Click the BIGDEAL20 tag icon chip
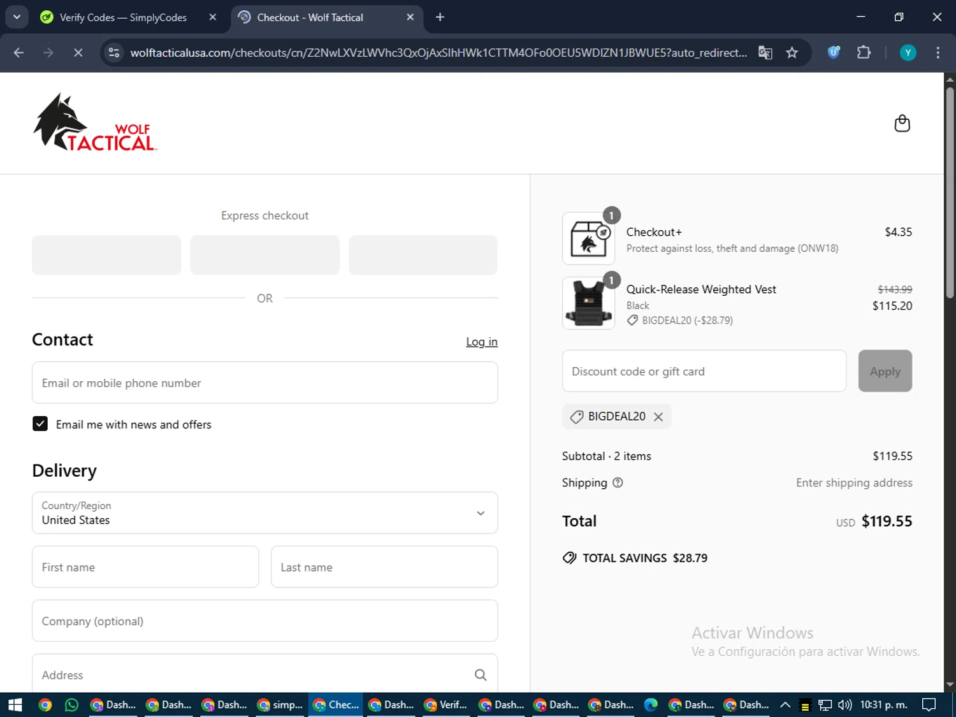Viewport: 956px width, 717px height. (x=577, y=417)
